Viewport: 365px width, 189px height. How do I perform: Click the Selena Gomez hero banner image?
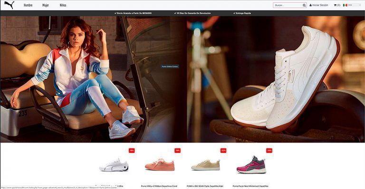coord(93,79)
